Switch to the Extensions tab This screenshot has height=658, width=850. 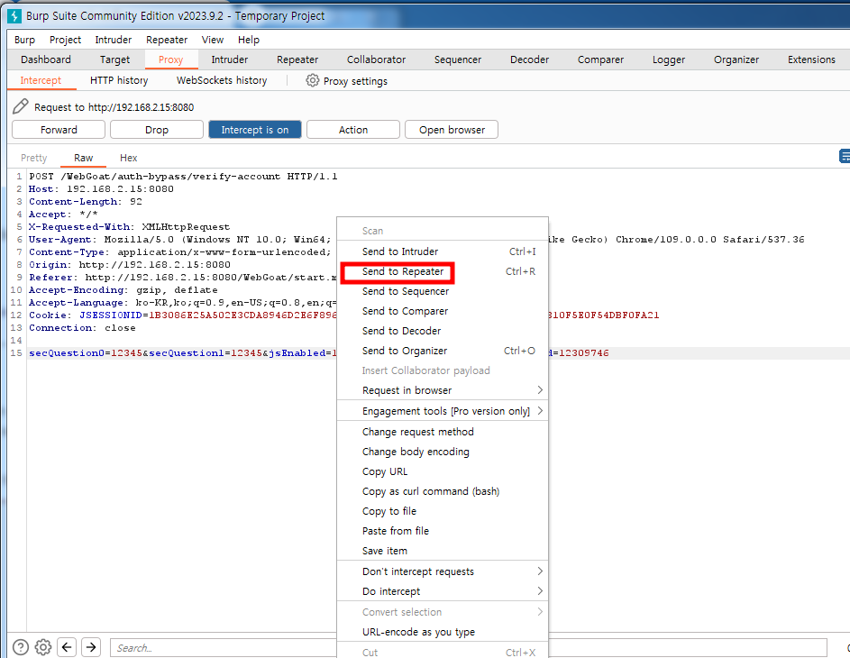811,59
